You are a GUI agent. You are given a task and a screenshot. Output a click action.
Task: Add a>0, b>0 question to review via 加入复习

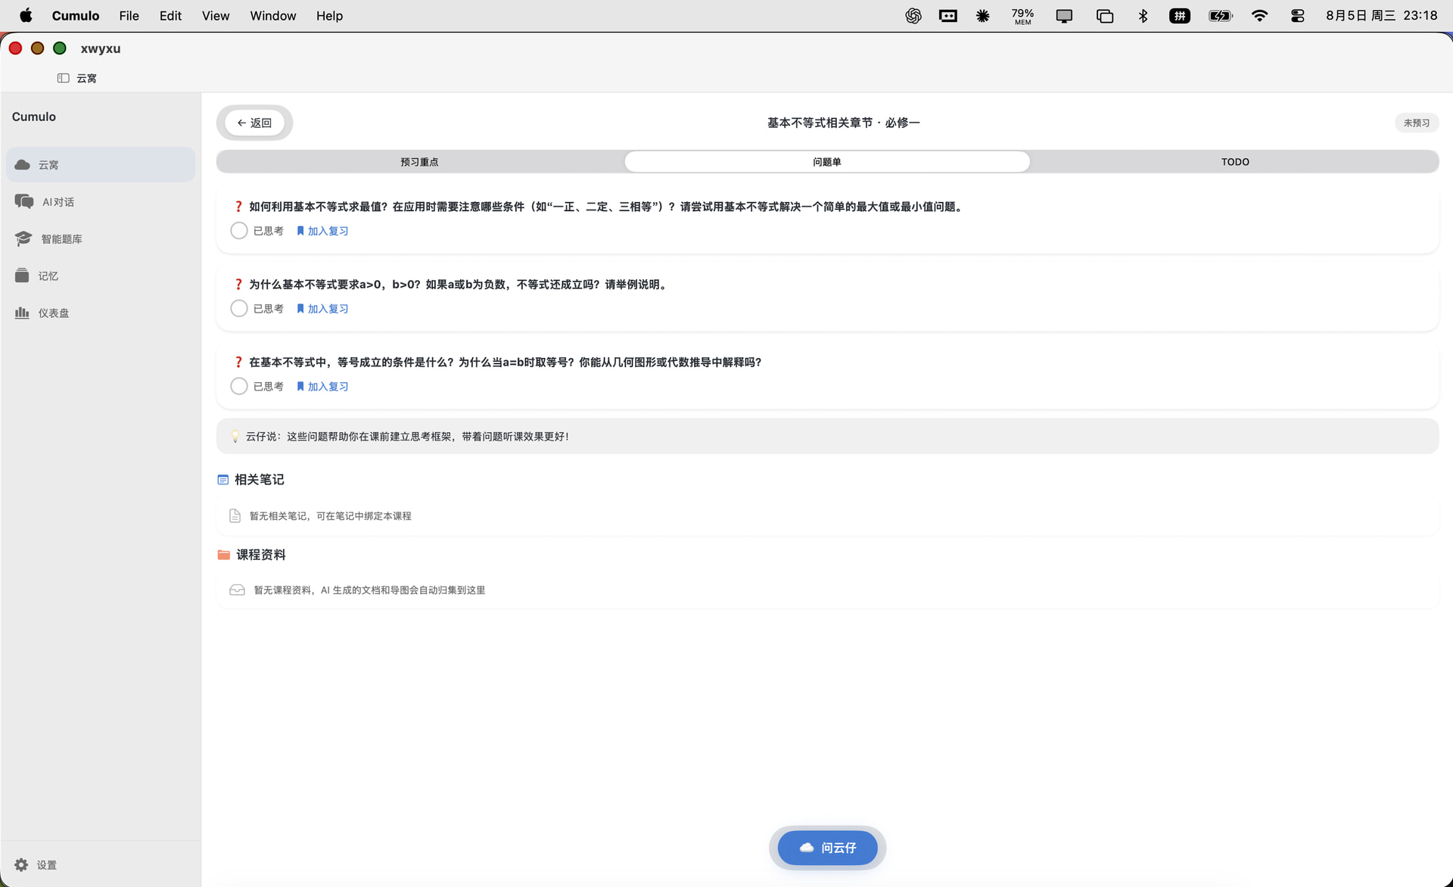322,309
